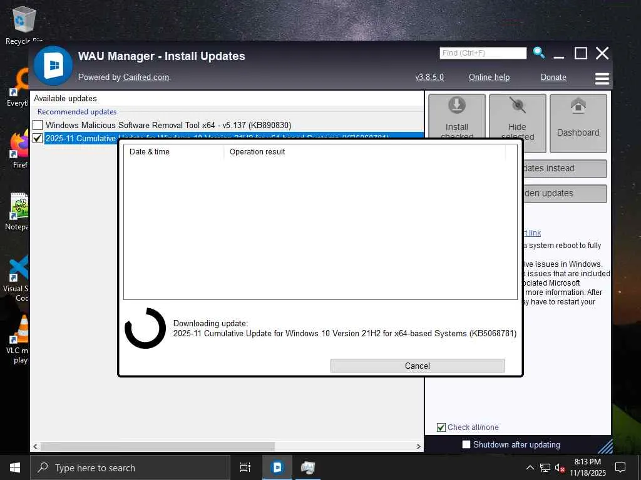Uncheck the 2025-11 Cumulative Update checkbox

click(x=38, y=138)
